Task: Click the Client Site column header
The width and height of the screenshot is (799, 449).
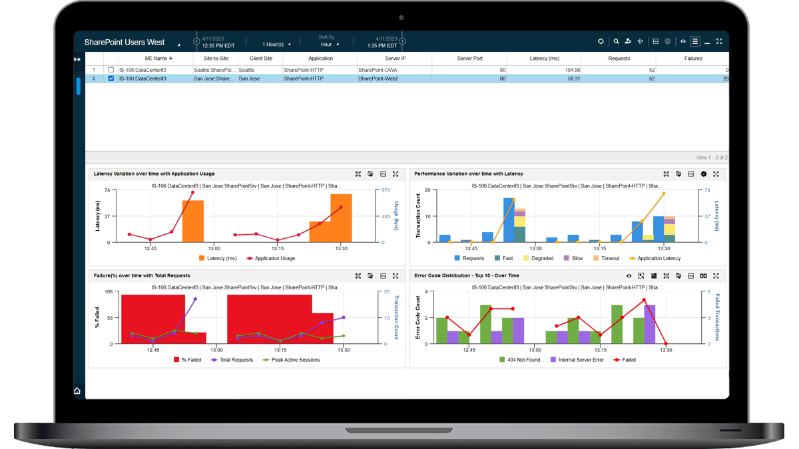Action: tap(260, 59)
